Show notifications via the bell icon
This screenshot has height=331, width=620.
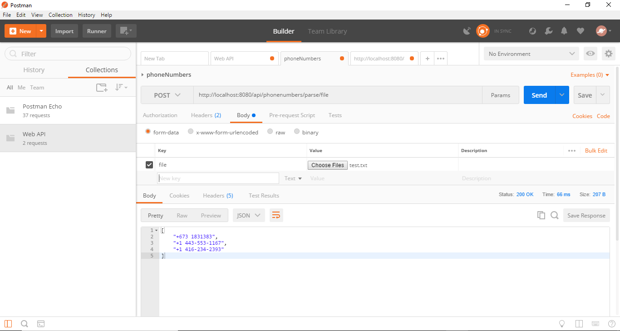[564, 31]
